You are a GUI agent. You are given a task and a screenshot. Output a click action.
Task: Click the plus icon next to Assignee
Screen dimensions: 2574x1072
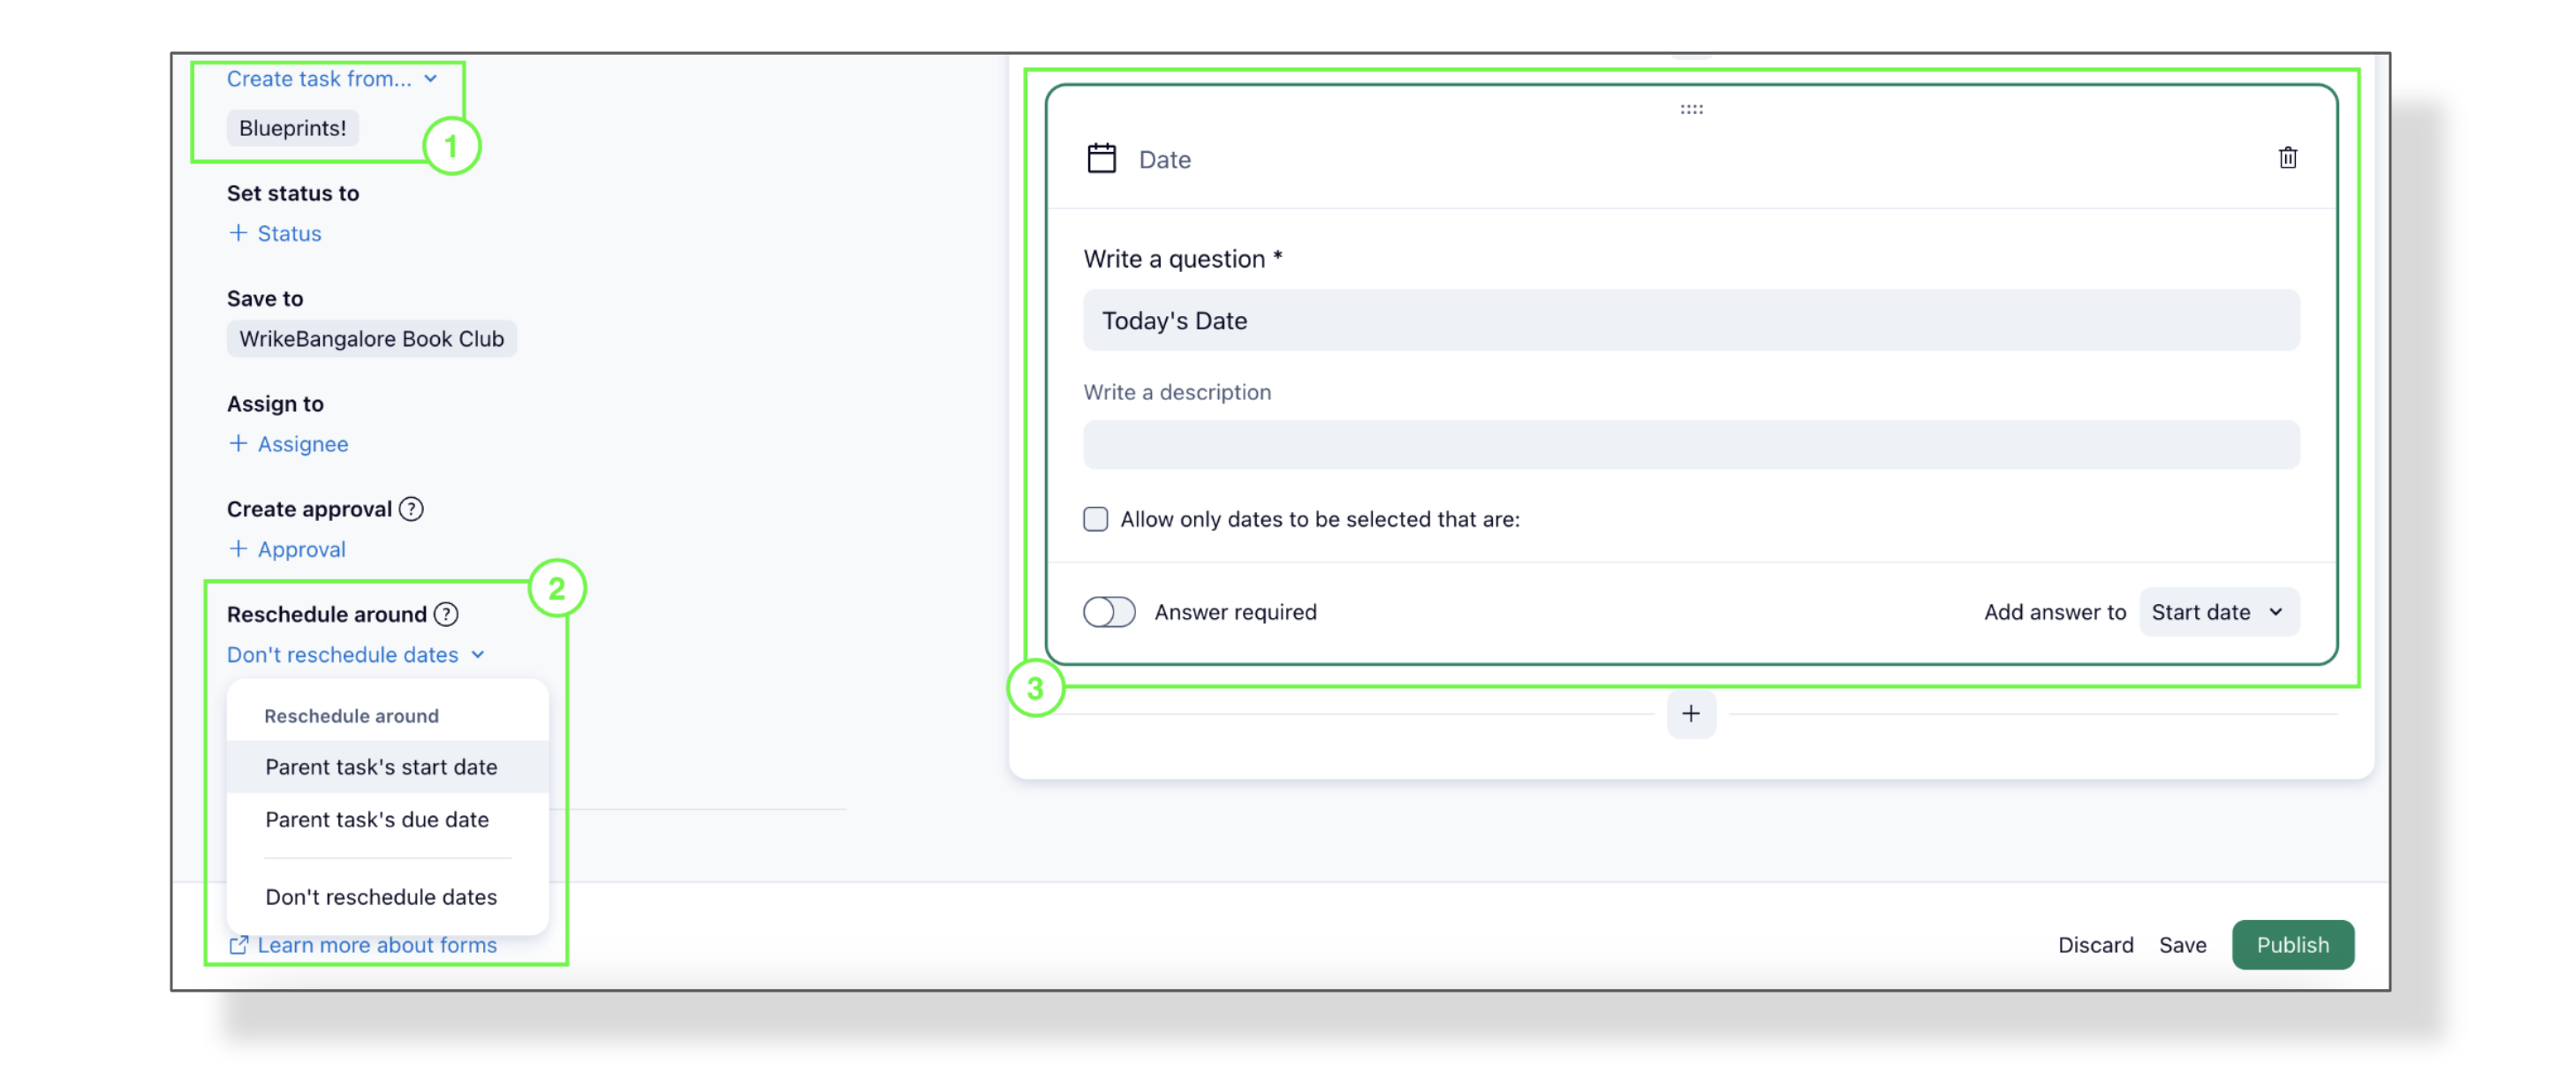pos(238,443)
